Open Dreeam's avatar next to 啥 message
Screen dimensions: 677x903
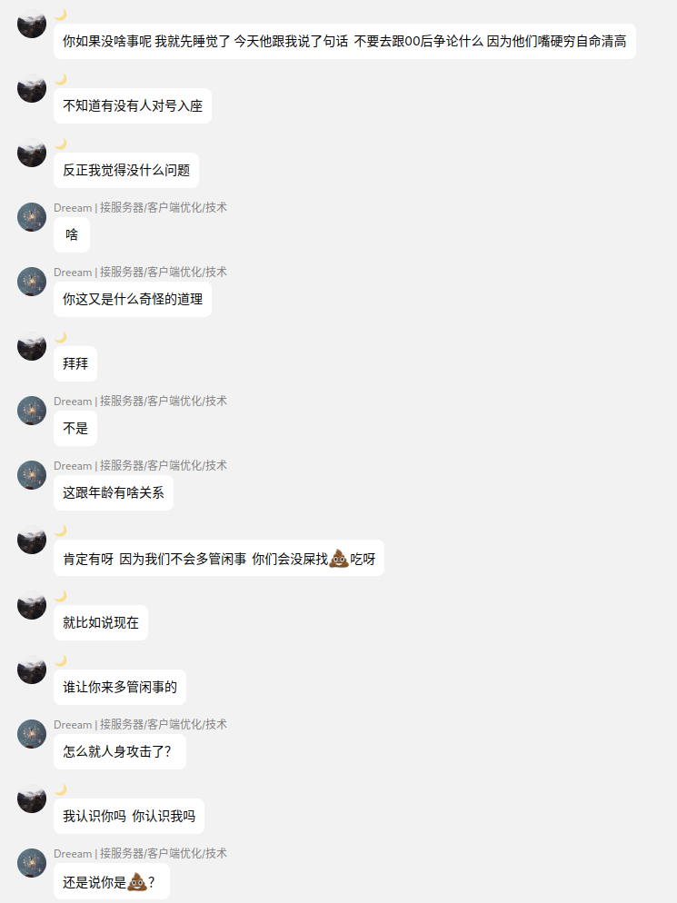coord(32,217)
